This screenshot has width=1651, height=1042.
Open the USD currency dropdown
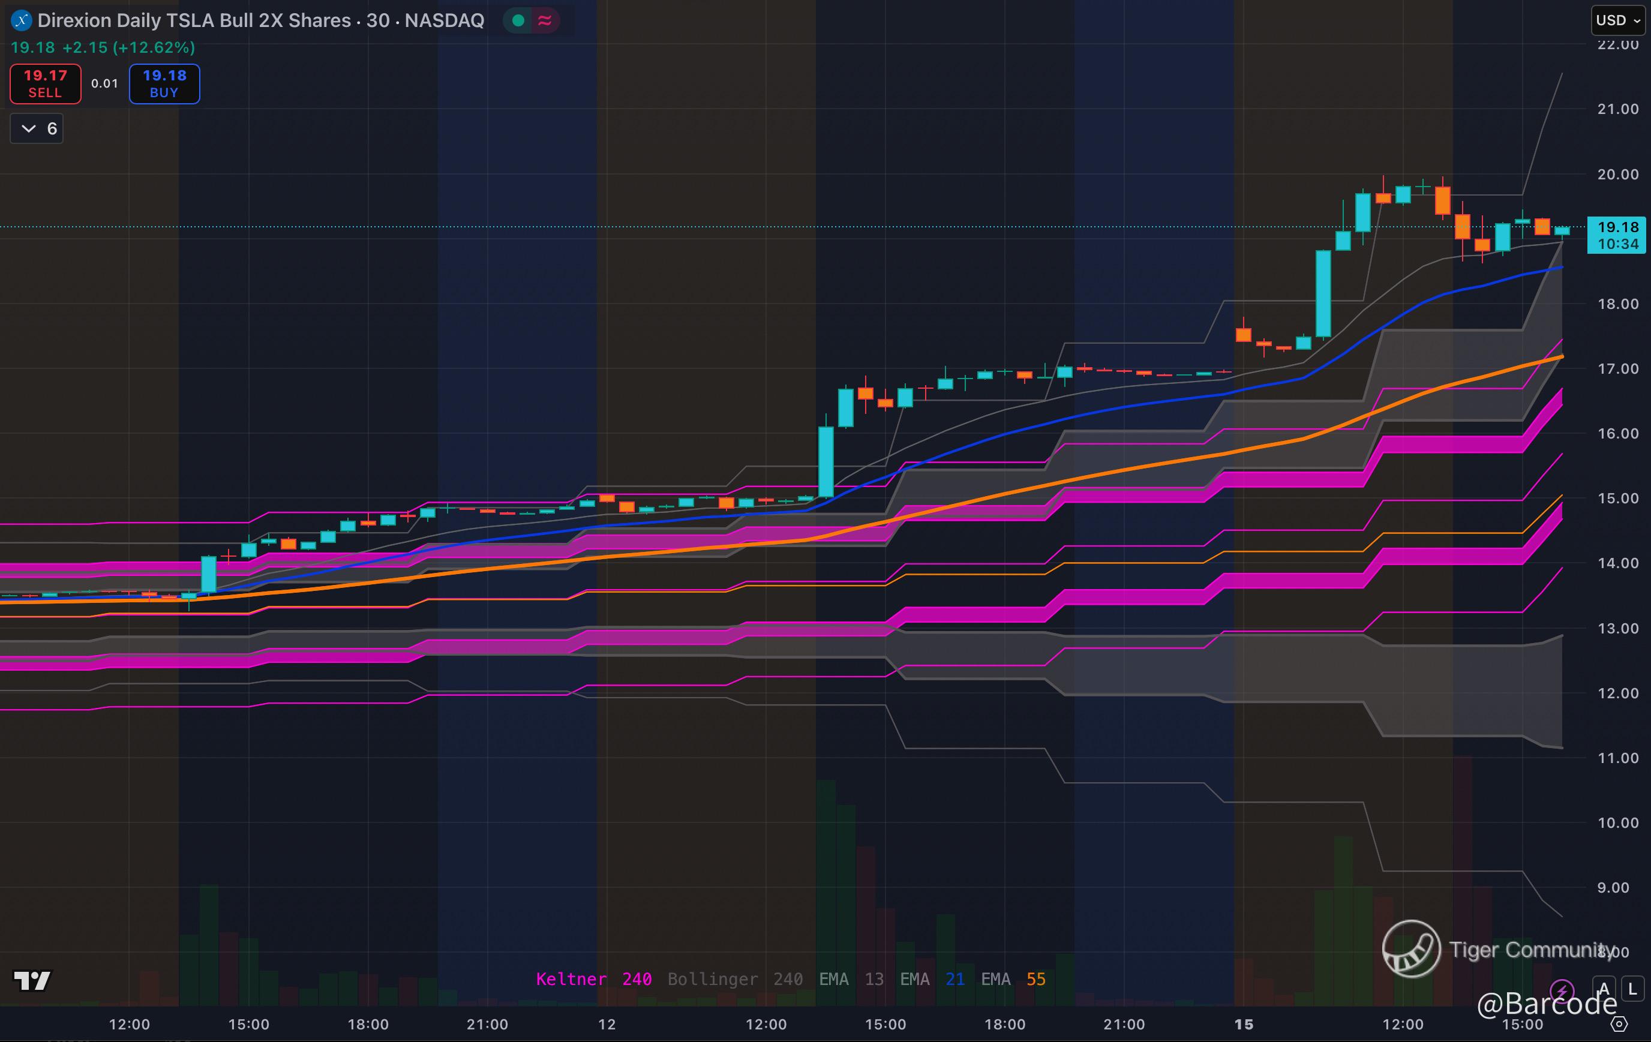(1617, 20)
